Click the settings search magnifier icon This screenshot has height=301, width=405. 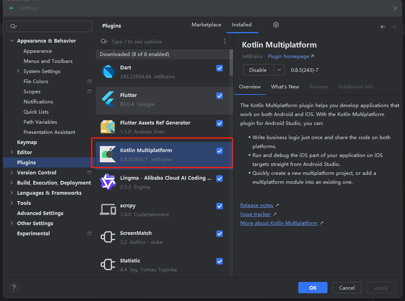click(13, 26)
